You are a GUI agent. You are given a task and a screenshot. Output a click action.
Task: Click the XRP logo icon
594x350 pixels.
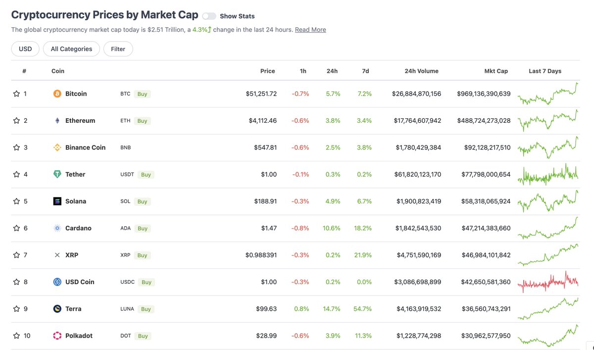57,255
